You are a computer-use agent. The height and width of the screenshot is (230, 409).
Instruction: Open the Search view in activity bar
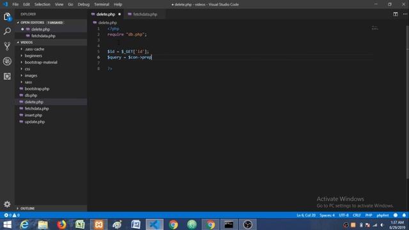coord(7,31)
